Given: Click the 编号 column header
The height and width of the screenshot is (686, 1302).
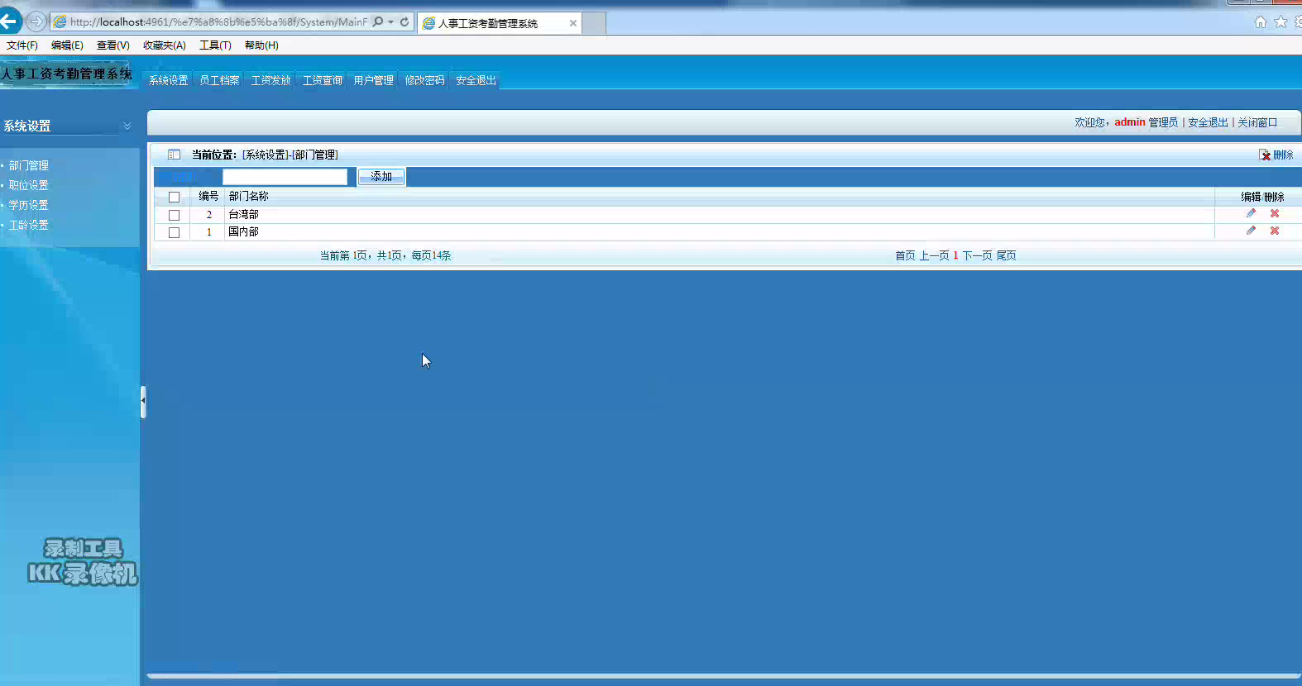Looking at the screenshot, I should (208, 196).
